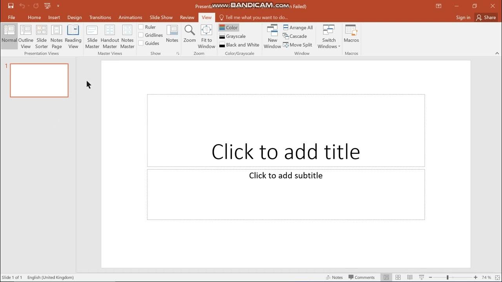
Task: Toggle Comments pane in status bar
Action: [362, 277]
